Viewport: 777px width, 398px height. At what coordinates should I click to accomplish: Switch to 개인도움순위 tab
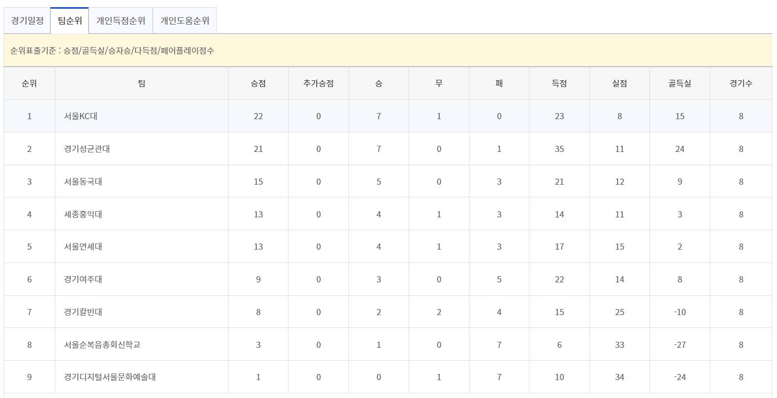coord(185,21)
